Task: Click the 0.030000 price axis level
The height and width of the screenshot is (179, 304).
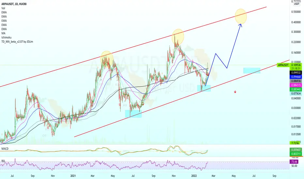Action: (x=296, y=108)
